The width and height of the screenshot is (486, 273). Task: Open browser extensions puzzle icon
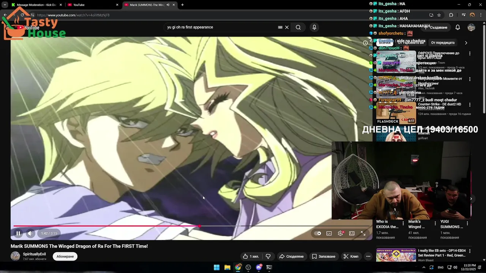pos(451,15)
